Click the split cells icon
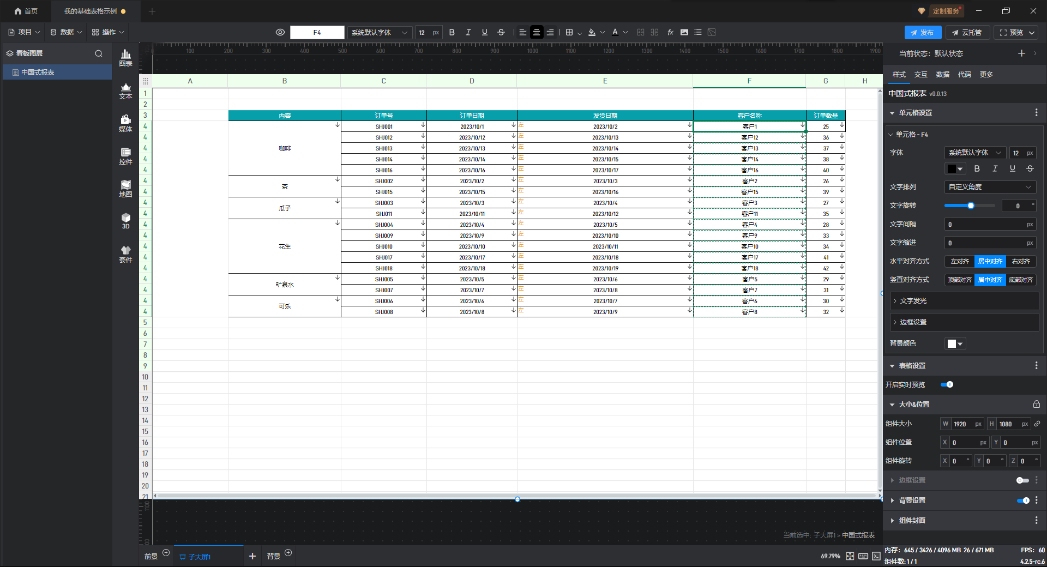1047x567 pixels. (654, 32)
